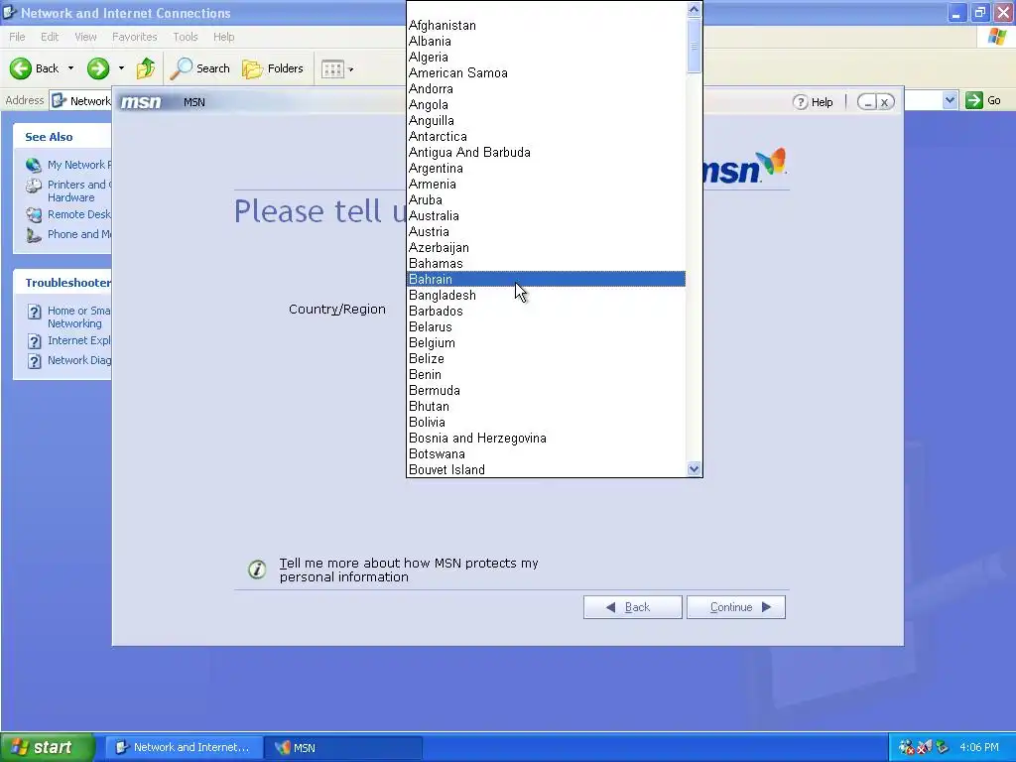Viewport: 1016px width, 762px height.
Task: Open the Tools menu
Action: tap(186, 37)
